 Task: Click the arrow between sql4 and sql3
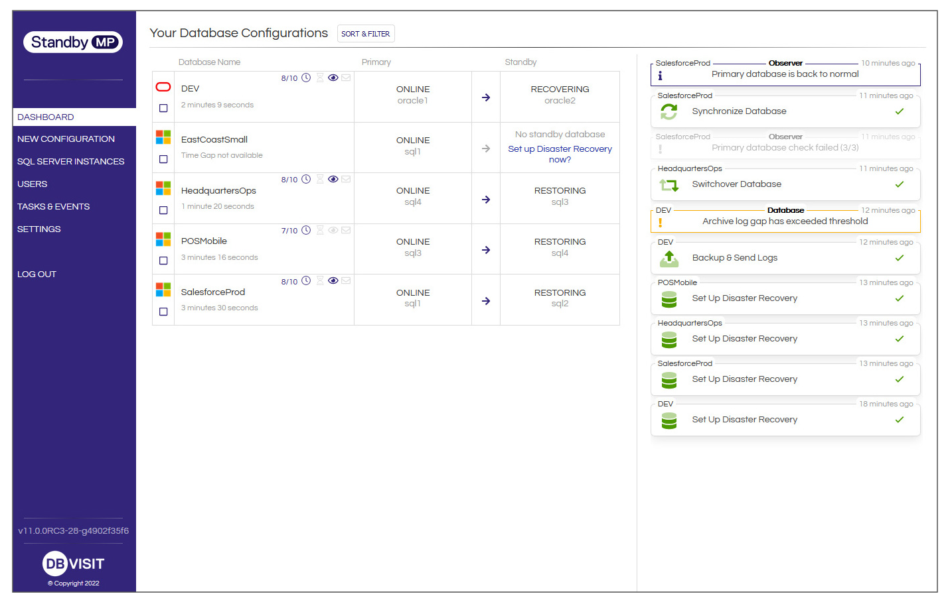[x=486, y=200]
